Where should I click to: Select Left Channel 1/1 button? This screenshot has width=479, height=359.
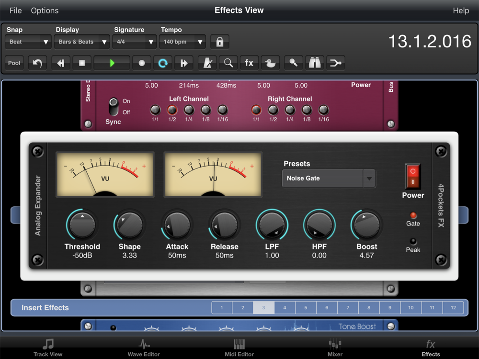[155, 110]
